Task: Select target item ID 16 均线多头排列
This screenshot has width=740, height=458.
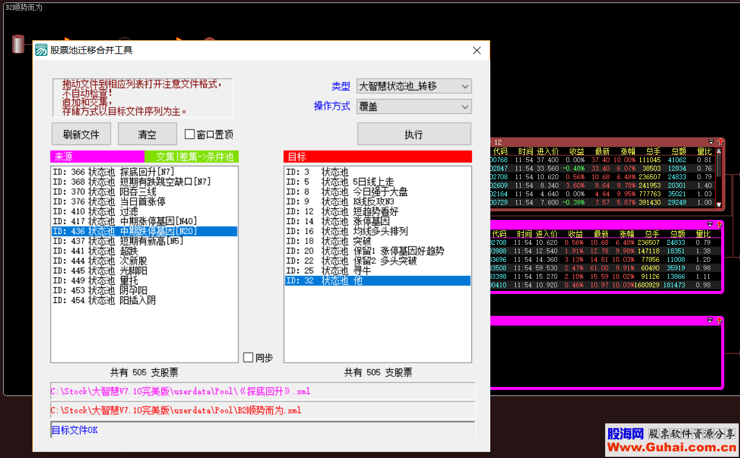Action: pos(378,231)
